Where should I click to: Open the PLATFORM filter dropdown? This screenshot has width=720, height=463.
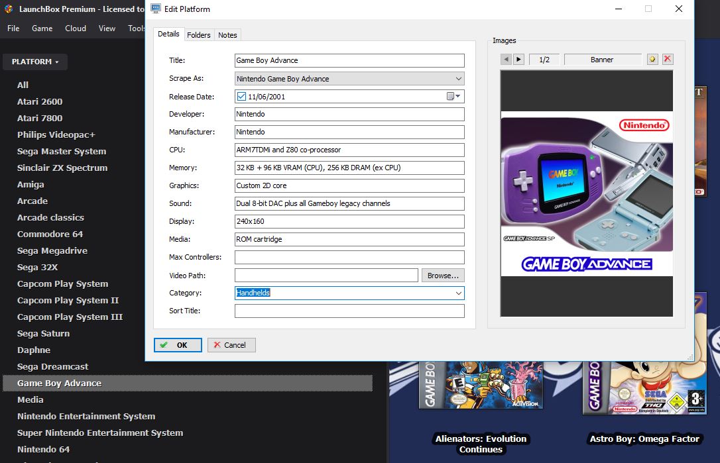[x=35, y=62]
